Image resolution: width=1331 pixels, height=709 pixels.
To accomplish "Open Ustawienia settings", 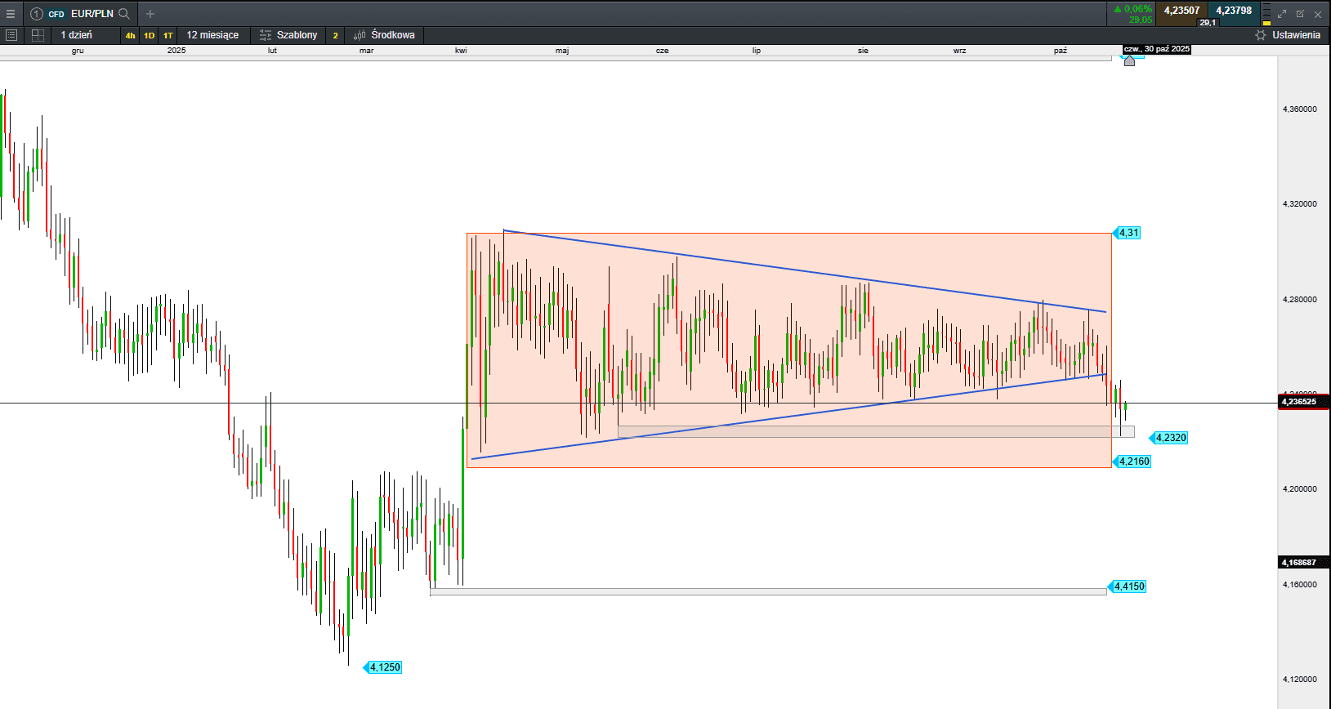I will pyautogui.click(x=1288, y=35).
